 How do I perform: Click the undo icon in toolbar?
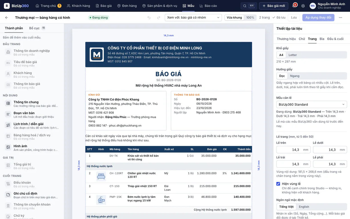[149, 18]
